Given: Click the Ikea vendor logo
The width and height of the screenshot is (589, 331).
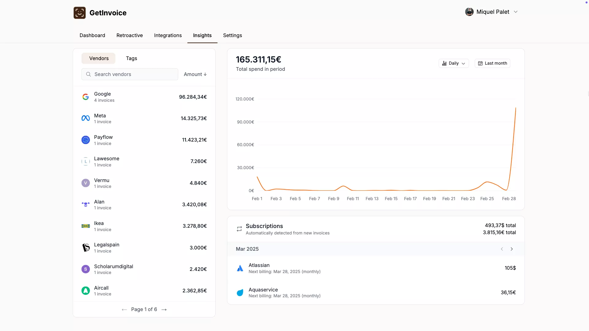Looking at the screenshot, I should coord(86,226).
